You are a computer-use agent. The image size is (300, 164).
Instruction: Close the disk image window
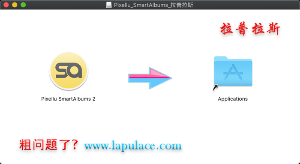[x=6, y=5]
